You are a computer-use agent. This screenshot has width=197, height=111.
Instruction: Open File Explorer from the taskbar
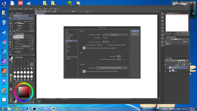point(9,109)
